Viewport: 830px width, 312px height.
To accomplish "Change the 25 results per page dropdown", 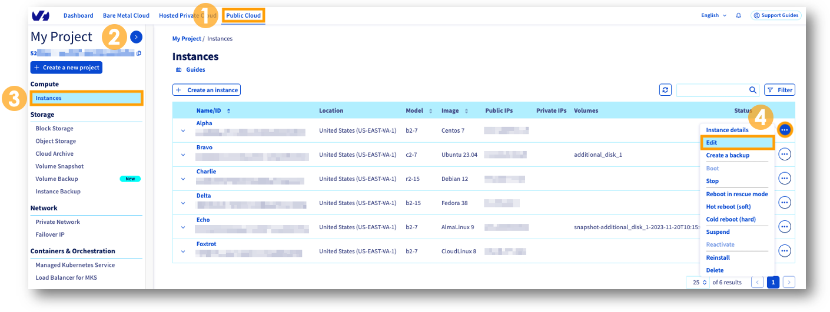I will coord(698,282).
